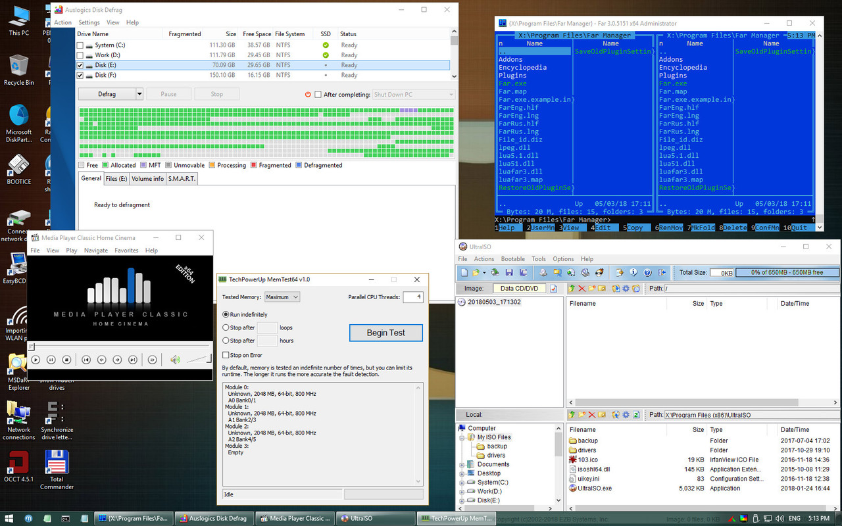842x526 pixels.
Task: Uncheck the Disk (F:) drive checkbox
Action: (80, 76)
